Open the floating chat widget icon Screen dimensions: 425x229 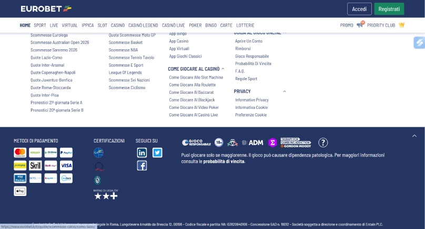pos(419,42)
